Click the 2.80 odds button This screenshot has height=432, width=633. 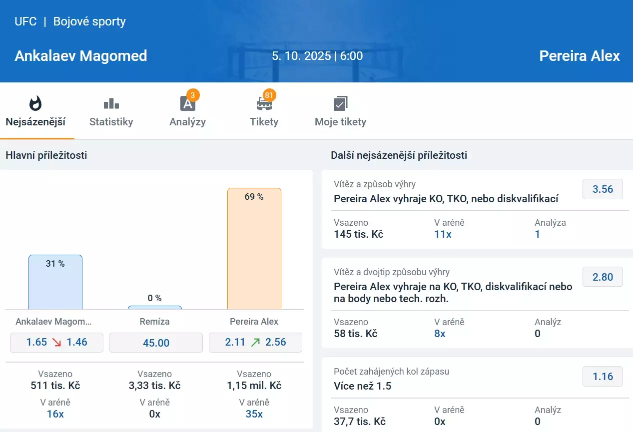tap(603, 277)
